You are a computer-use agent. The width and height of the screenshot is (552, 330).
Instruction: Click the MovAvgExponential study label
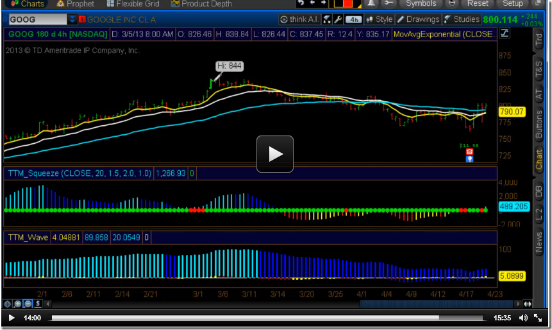click(445, 34)
